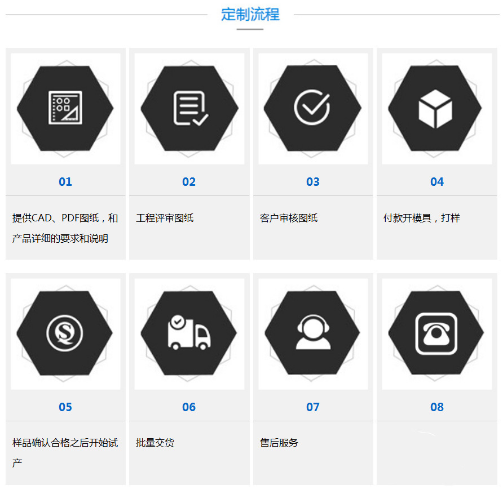Click the 工程评审图纸 description text
Screen dimensions: 503x490
[165, 218]
